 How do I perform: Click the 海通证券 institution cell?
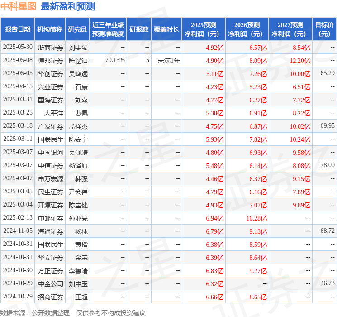[51, 231]
